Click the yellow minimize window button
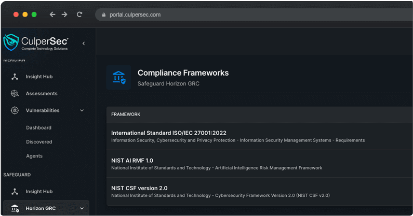The height and width of the screenshot is (216, 413). tap(25, 15)
